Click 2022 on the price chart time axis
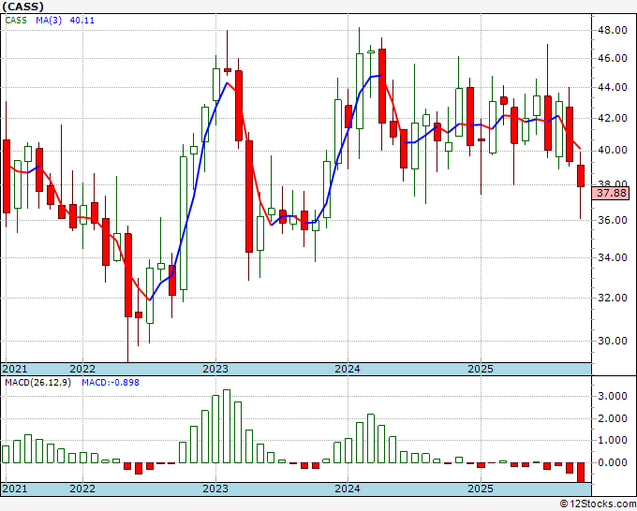Screen dimensions: 637x511 [x=82, y=369]
